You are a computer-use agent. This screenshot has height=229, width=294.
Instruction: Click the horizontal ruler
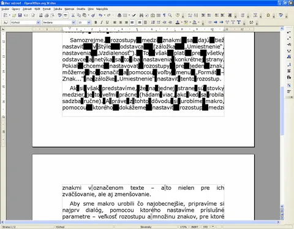click(143, 29)
